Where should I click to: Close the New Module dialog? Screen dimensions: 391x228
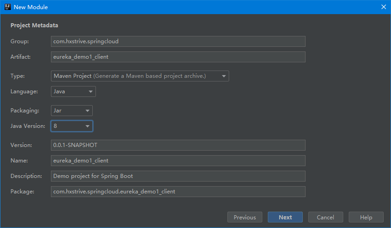[384, 7]
